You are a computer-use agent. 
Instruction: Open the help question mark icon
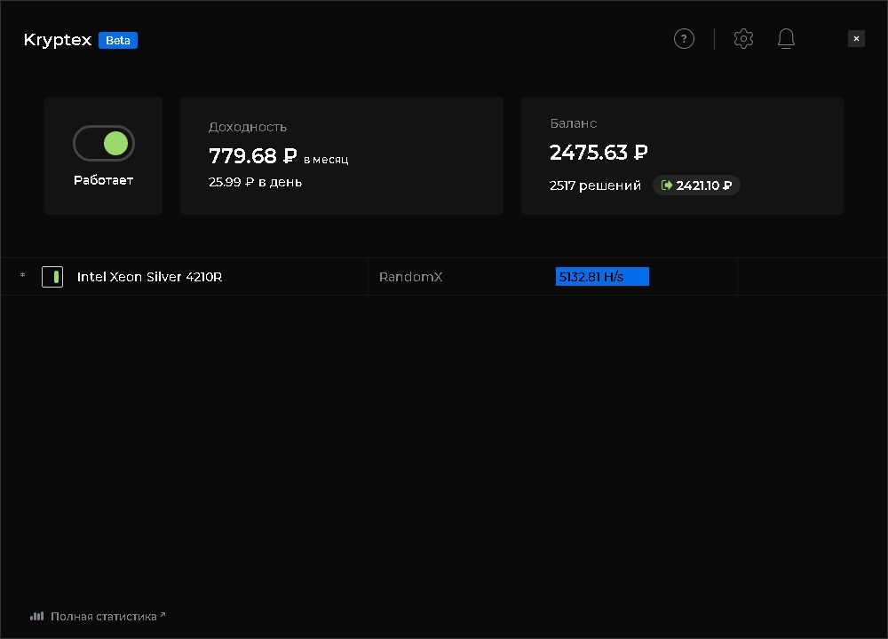click(x=684, y=38)
